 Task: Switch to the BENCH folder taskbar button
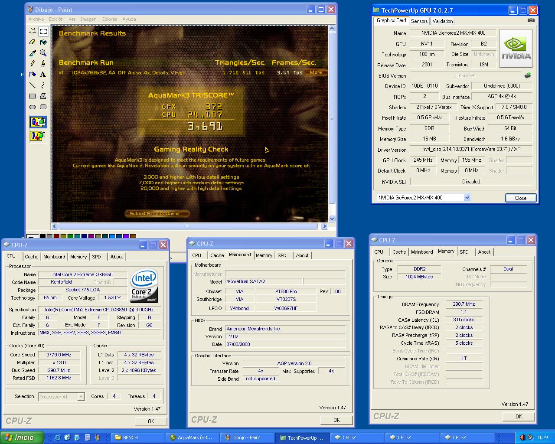point(138,437)
